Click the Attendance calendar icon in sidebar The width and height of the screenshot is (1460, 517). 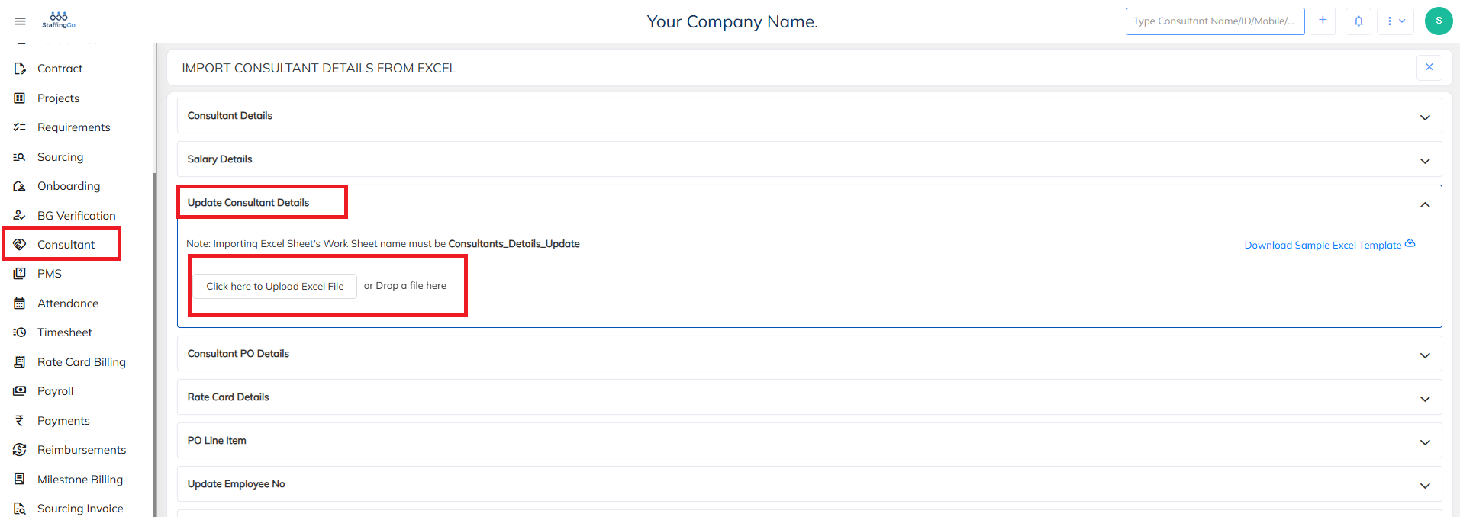[x=20, y=303]
